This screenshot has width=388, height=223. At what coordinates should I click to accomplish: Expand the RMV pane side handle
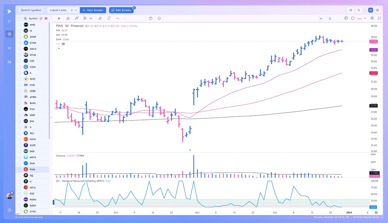point(54,202)
